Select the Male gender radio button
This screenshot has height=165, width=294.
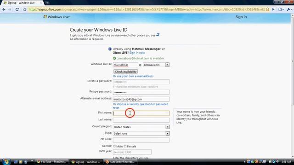pos(114,146)
